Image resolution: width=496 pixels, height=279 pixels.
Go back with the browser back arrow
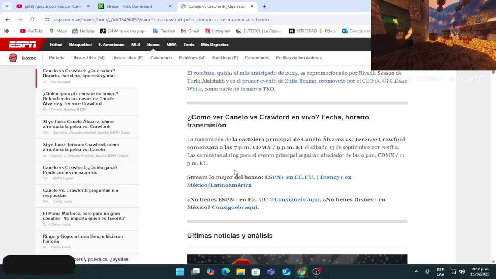(7, 19)
